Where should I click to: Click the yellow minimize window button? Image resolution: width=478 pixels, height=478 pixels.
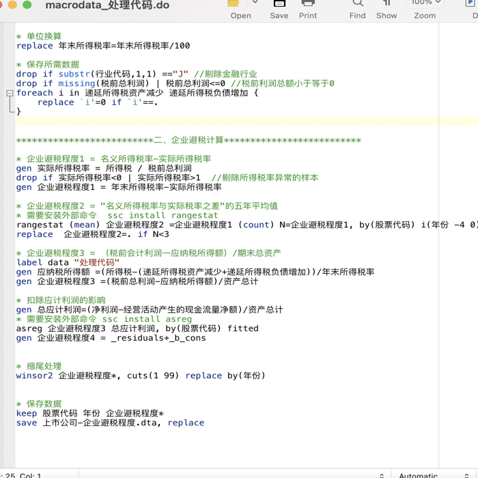tap(12, 4)
